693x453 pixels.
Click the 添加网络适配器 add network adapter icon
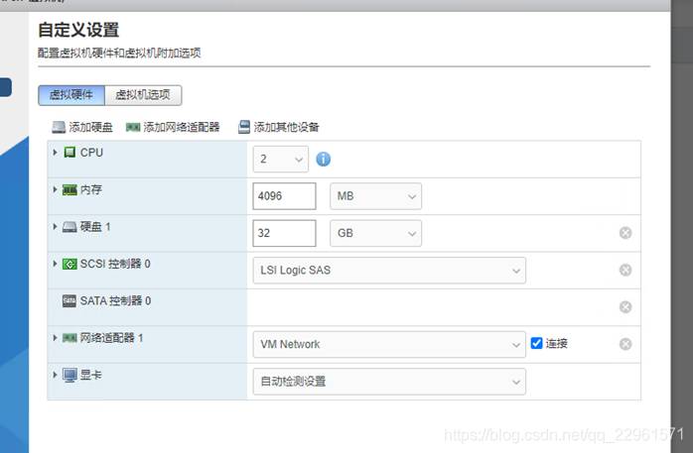point(133,127)
